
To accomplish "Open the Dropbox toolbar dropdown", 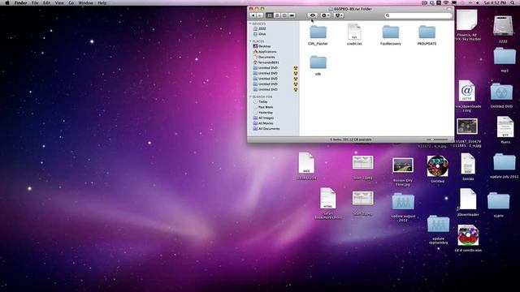I will tap(339, 15).
